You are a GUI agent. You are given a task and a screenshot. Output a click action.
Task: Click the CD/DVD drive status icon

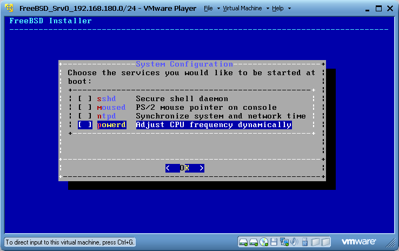tap(264, 242)
